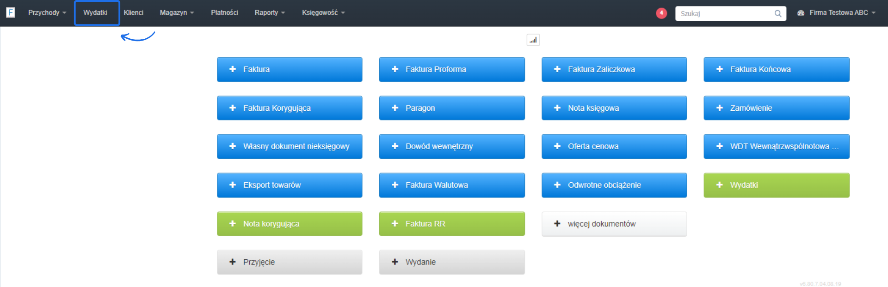Create a new Faktura

pyautogui.click(x=290, y=69)
